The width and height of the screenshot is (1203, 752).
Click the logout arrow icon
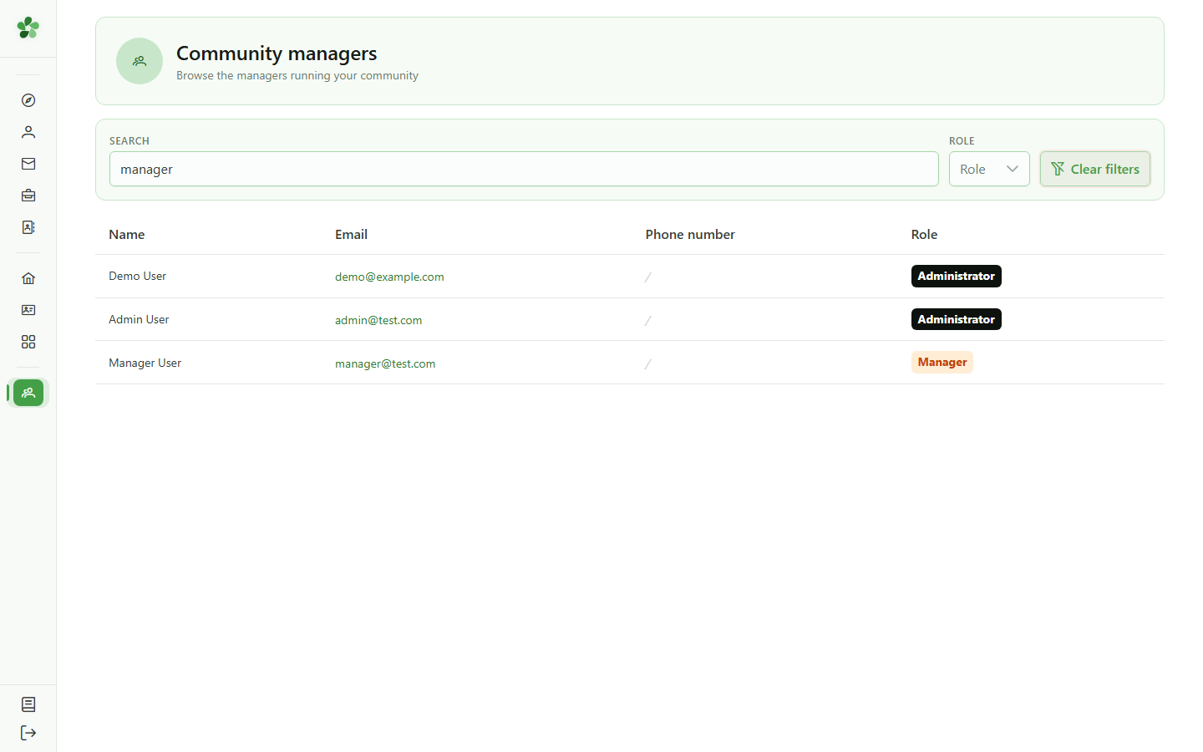[x=28, y=733]
